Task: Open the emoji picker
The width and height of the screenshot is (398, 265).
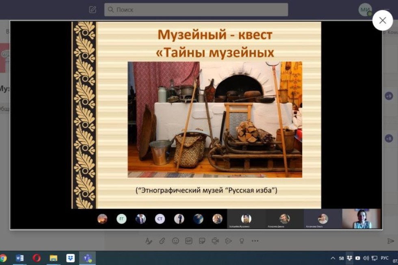Action: [175, 241]
